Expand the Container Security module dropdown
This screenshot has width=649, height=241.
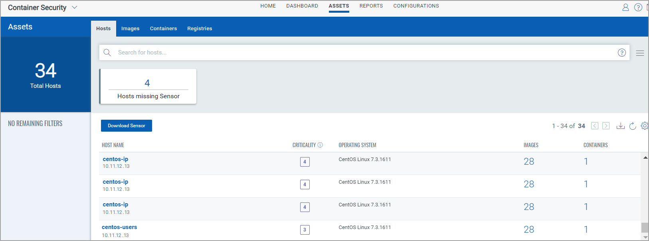point(74,7)
